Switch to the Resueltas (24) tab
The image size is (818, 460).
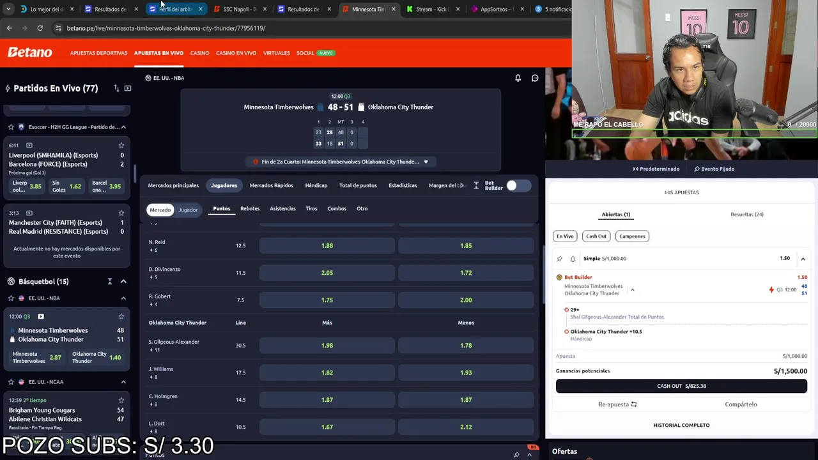coord(747,215)
